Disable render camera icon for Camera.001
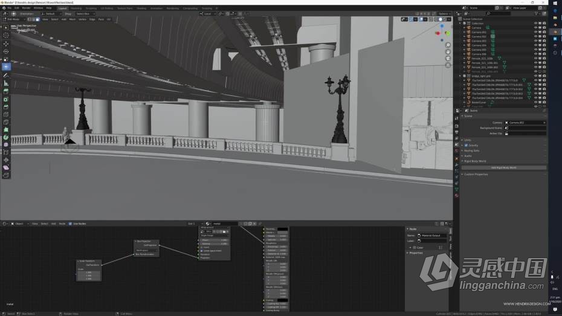This screenshot has height=316, width=562. coord(544,32)
